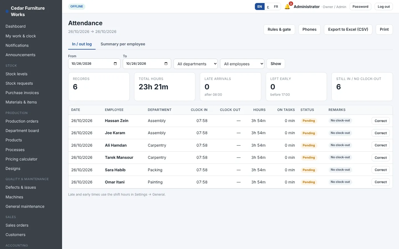Go to My work & clock

pos(31,36)
